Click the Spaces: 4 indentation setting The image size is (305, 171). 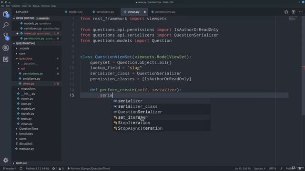tap(259, 169)
